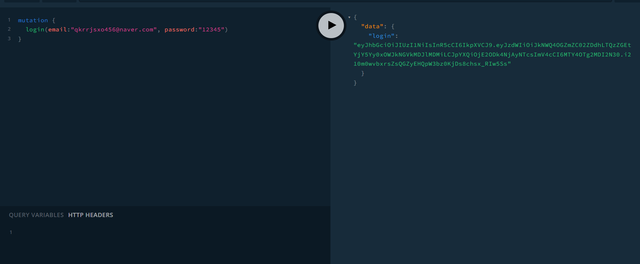Click the mutation keyword in line 1
The image size is (640, 264).
[x=33, y=20]
